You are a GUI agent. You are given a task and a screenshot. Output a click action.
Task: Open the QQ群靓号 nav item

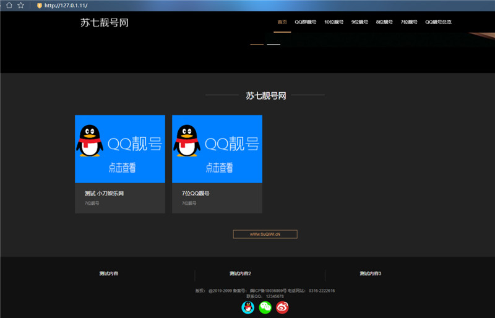(x=305, y=22)
